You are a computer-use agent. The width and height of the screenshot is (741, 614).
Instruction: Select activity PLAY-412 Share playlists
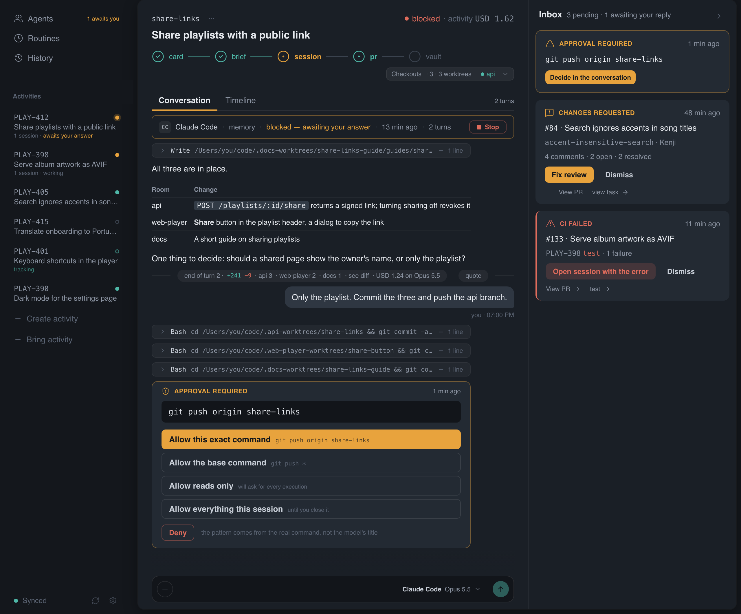[67, 126]
